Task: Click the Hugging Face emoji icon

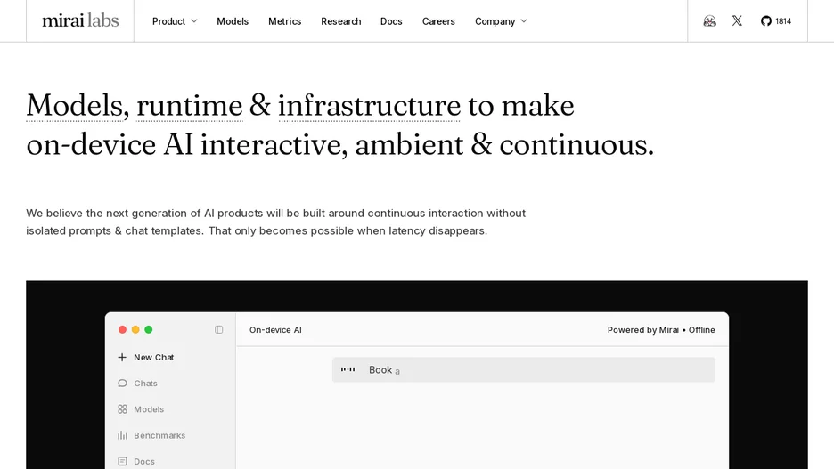Action: [709, 20]
